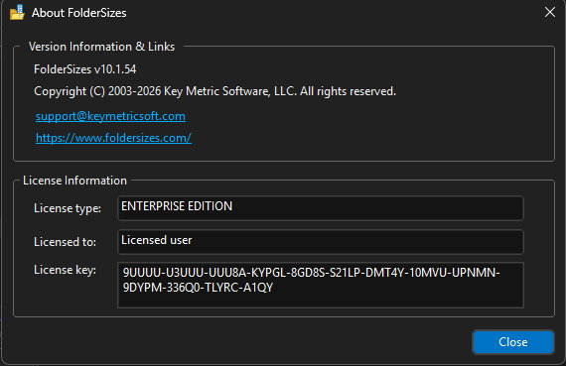Click the Copyright 2003-2026 Key Metric Software line
Viewport: 566px width, 366px height.
click(x=214, y=91)
